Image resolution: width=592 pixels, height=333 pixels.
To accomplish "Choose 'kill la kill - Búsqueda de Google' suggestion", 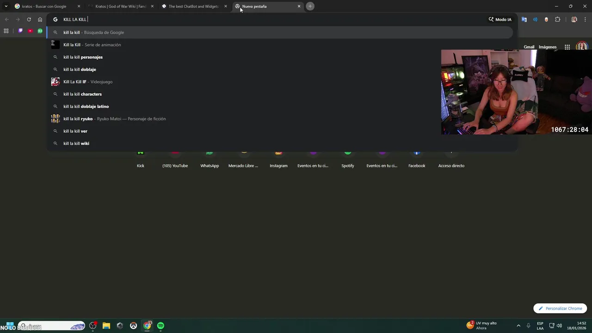I will coord(279,32).
